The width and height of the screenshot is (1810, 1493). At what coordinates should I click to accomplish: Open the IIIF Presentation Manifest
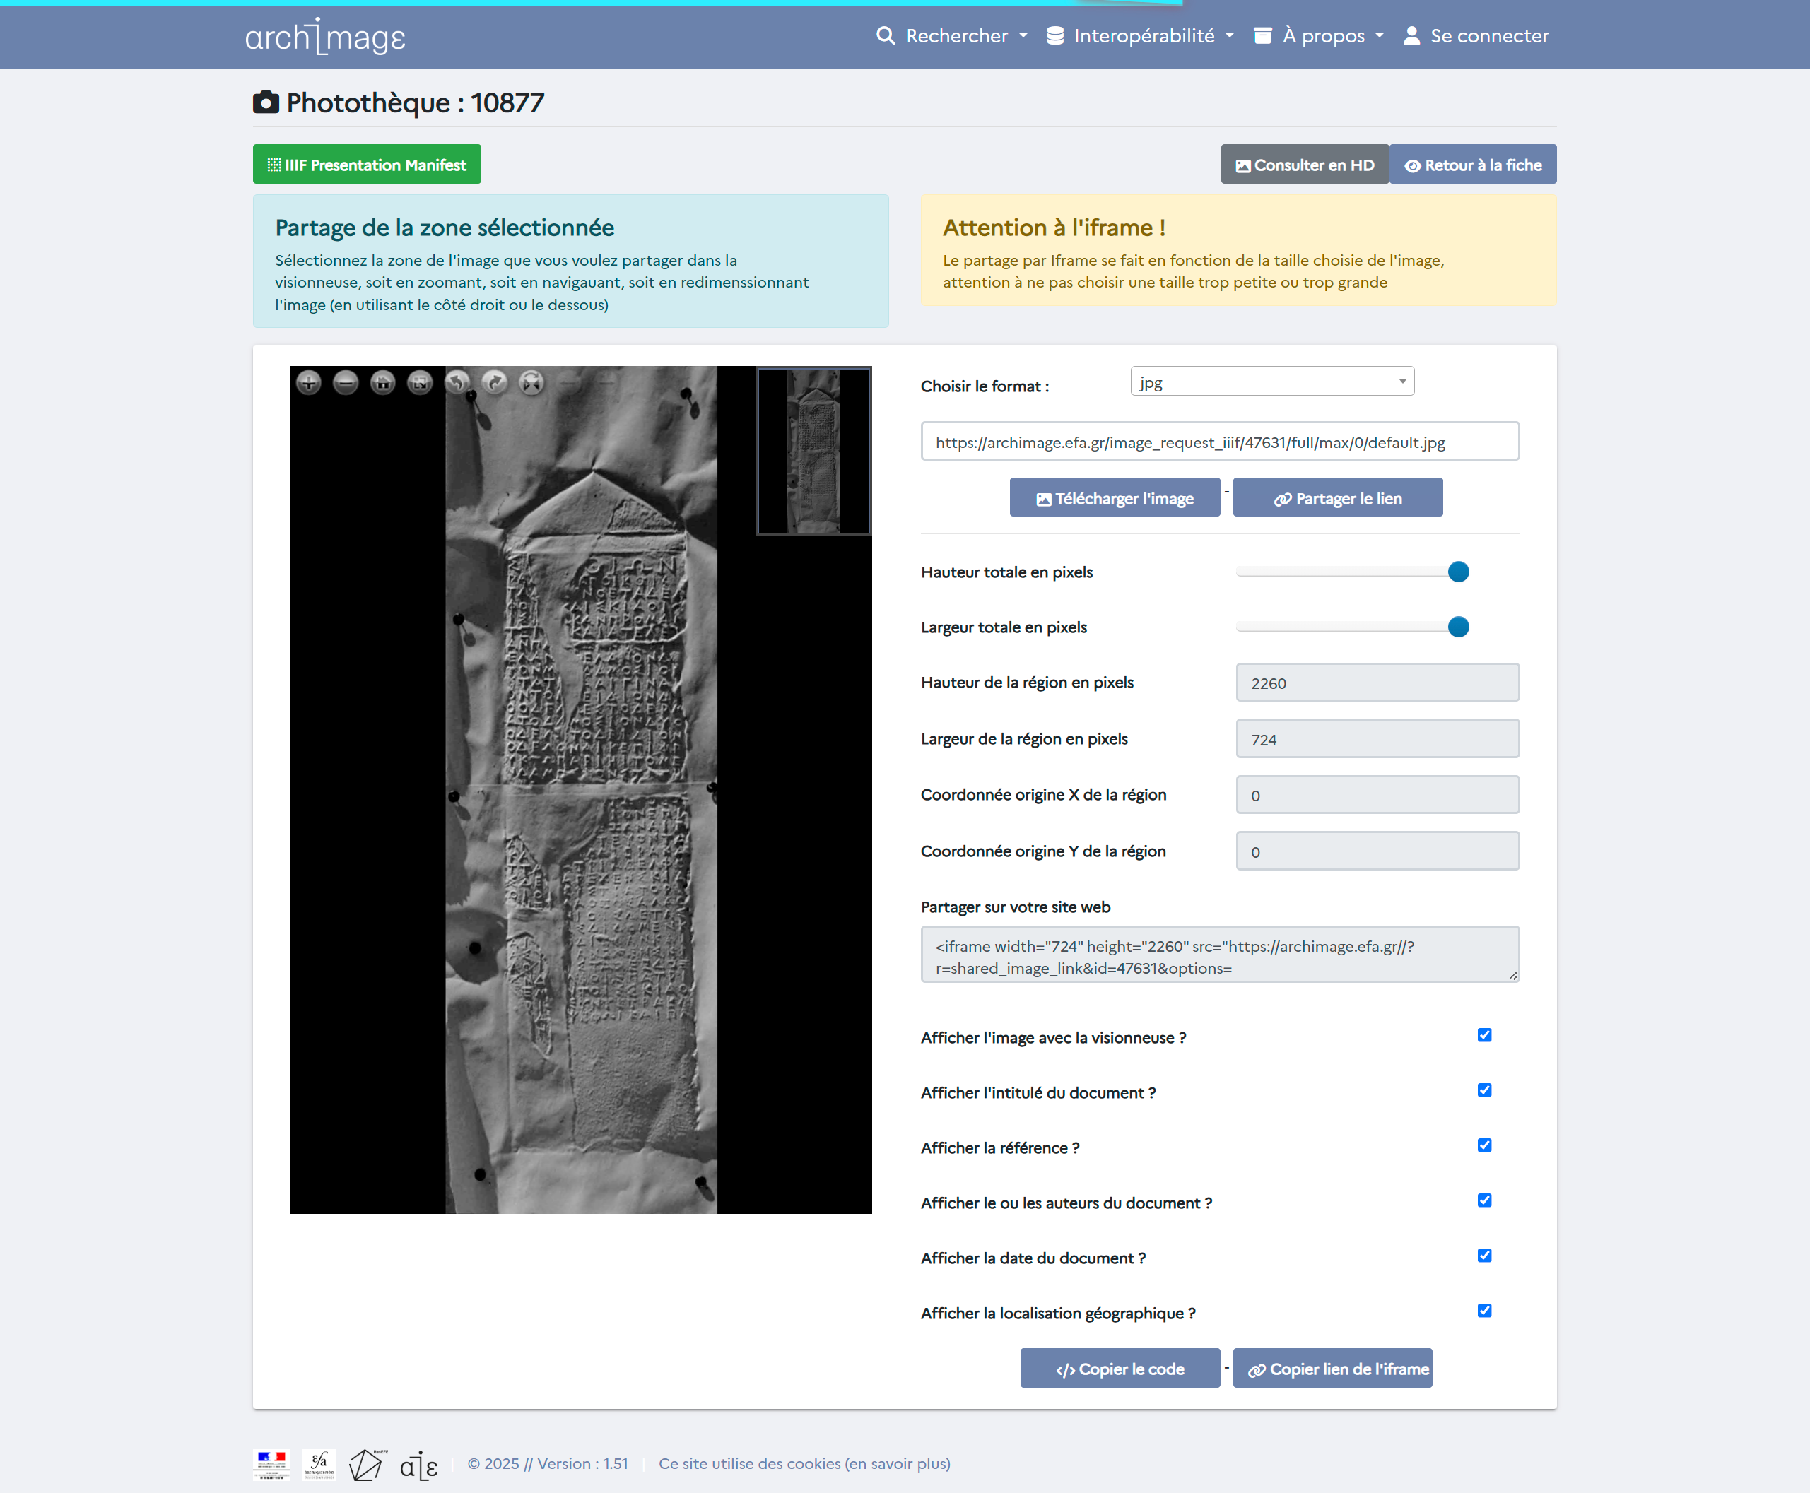coord(367,164)
